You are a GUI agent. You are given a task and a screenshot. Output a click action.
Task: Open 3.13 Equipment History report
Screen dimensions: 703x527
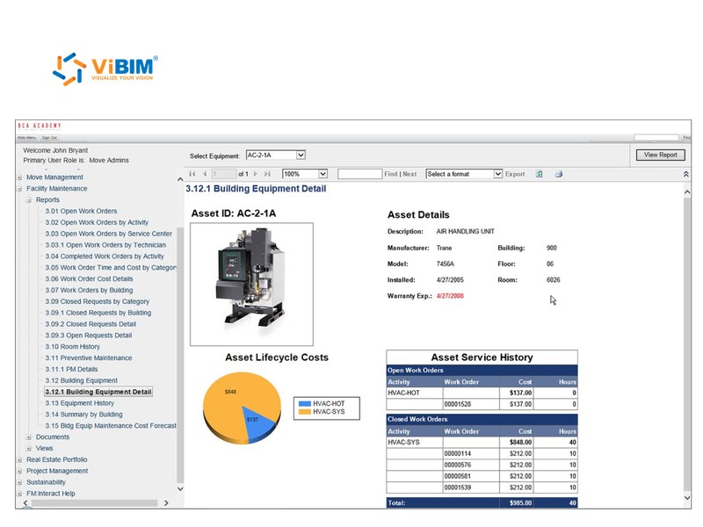pyautogui.click(x=80, y=403)
